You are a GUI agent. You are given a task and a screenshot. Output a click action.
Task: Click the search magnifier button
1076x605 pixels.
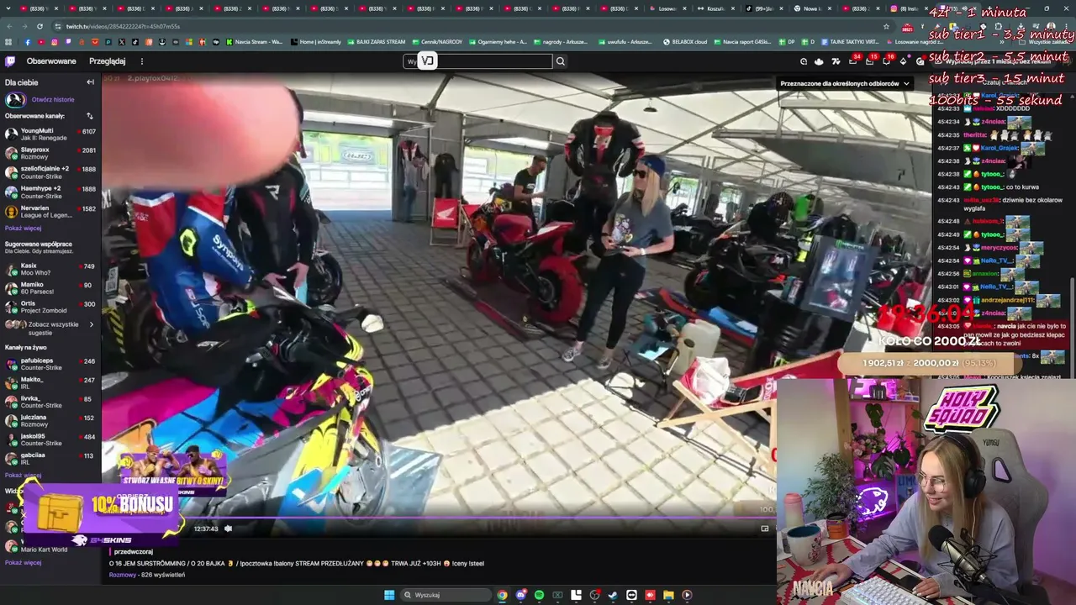click(561, 61)
